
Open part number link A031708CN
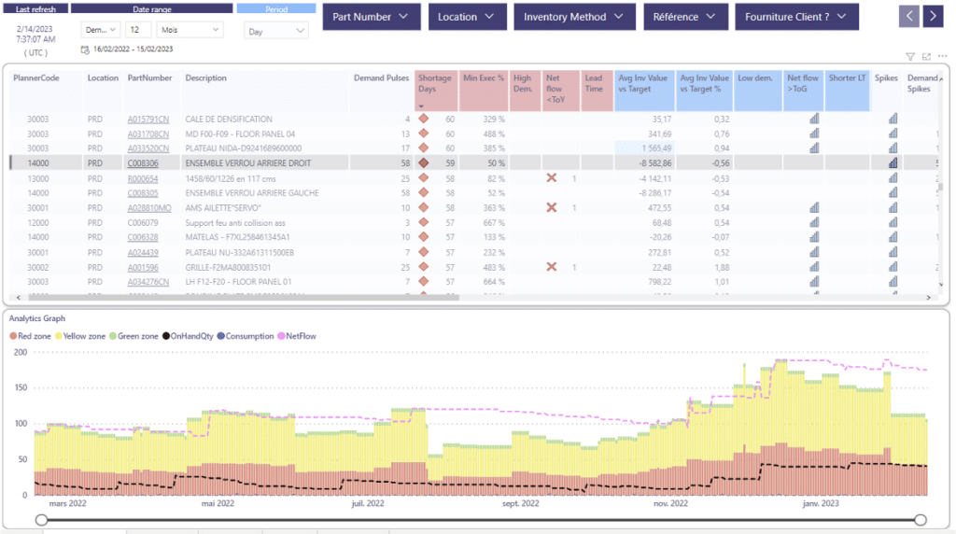click(x=148, y=133)
